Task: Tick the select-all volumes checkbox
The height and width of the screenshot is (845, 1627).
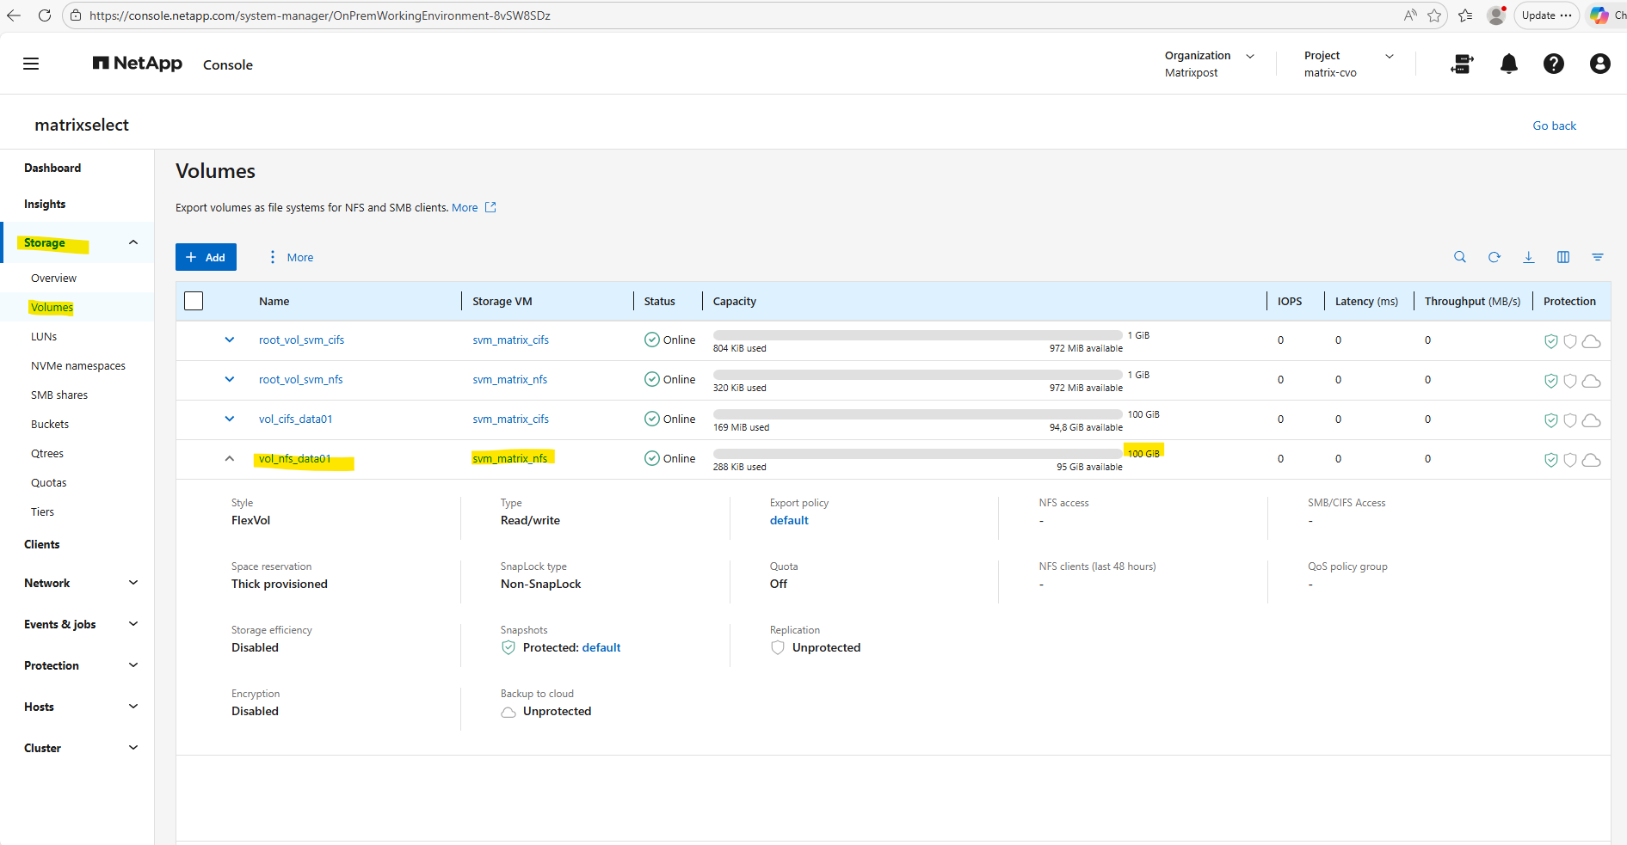Action: coord(194,301)
